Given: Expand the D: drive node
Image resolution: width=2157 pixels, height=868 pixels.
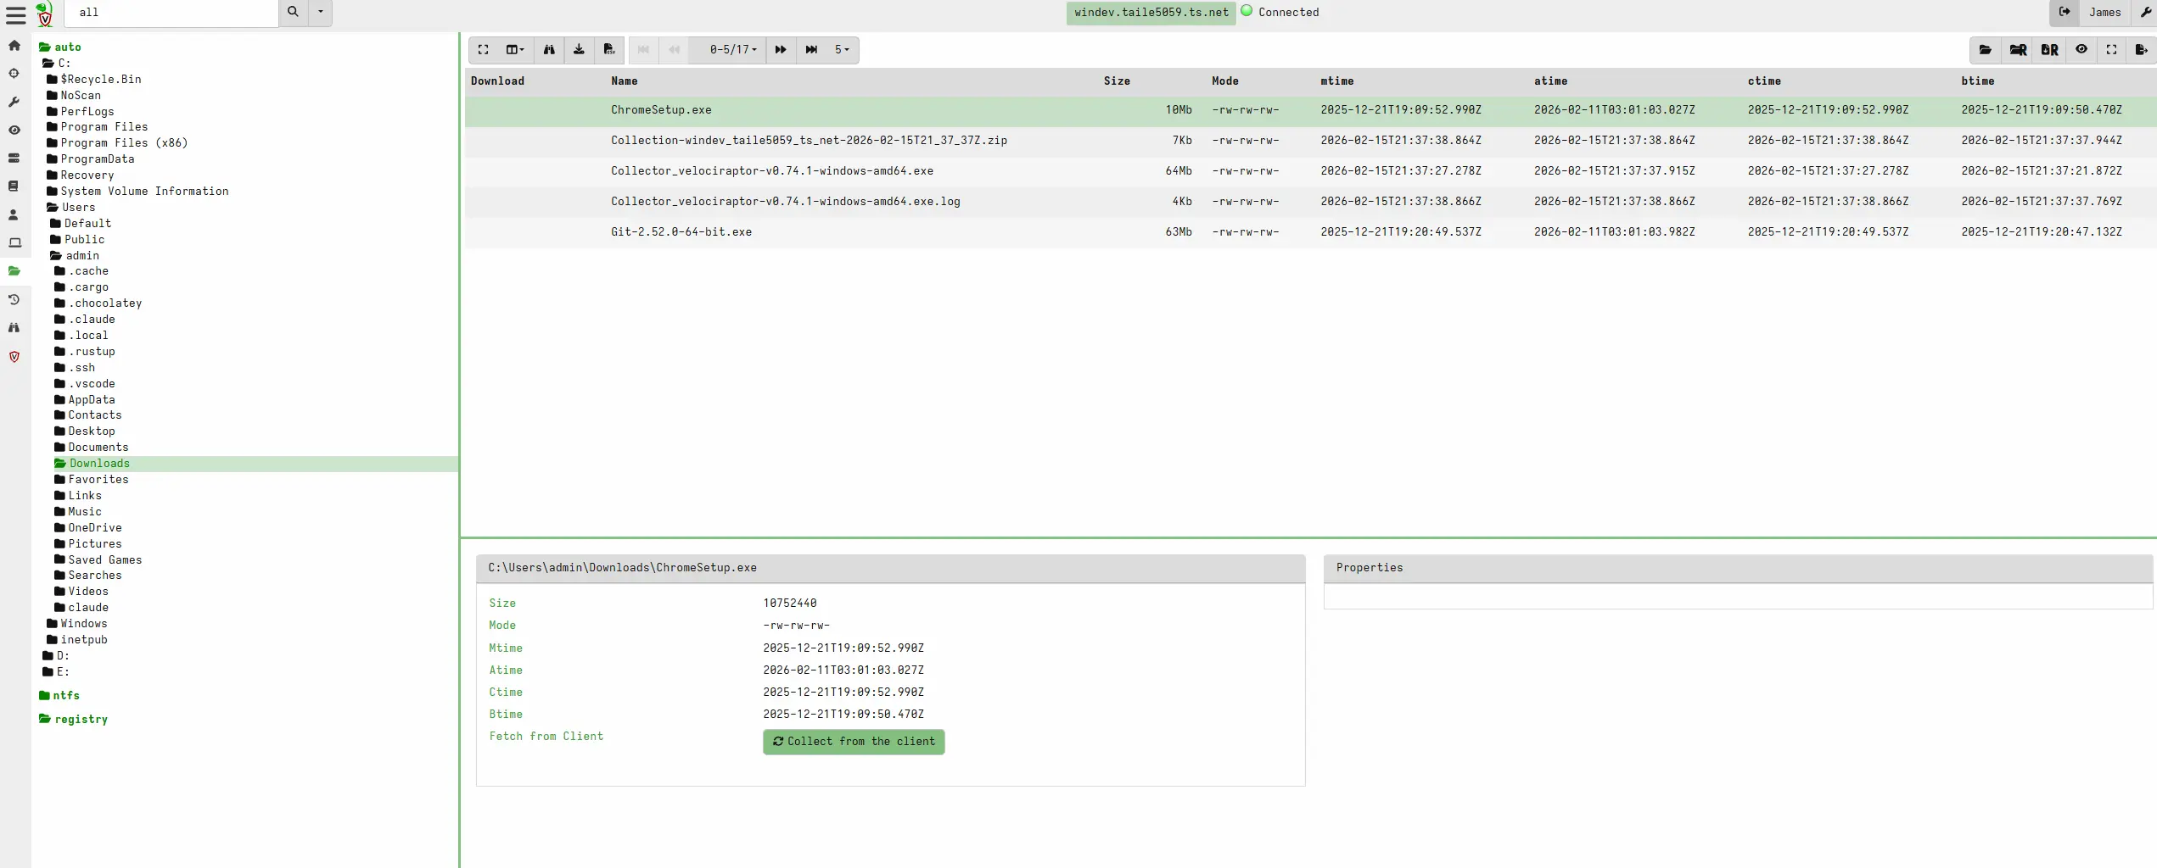Looking at the screenshot, I should 56,656.
